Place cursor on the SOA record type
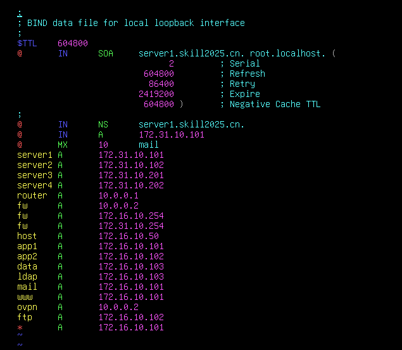Screen dimensions: 402x350 (x=106, y=53)
